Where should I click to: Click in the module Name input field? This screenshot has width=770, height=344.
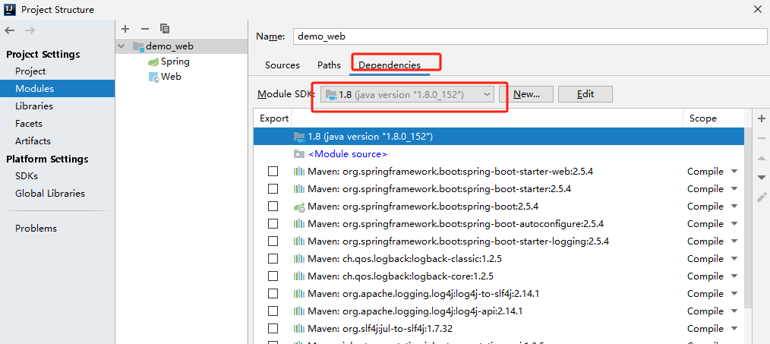(529, 36)
